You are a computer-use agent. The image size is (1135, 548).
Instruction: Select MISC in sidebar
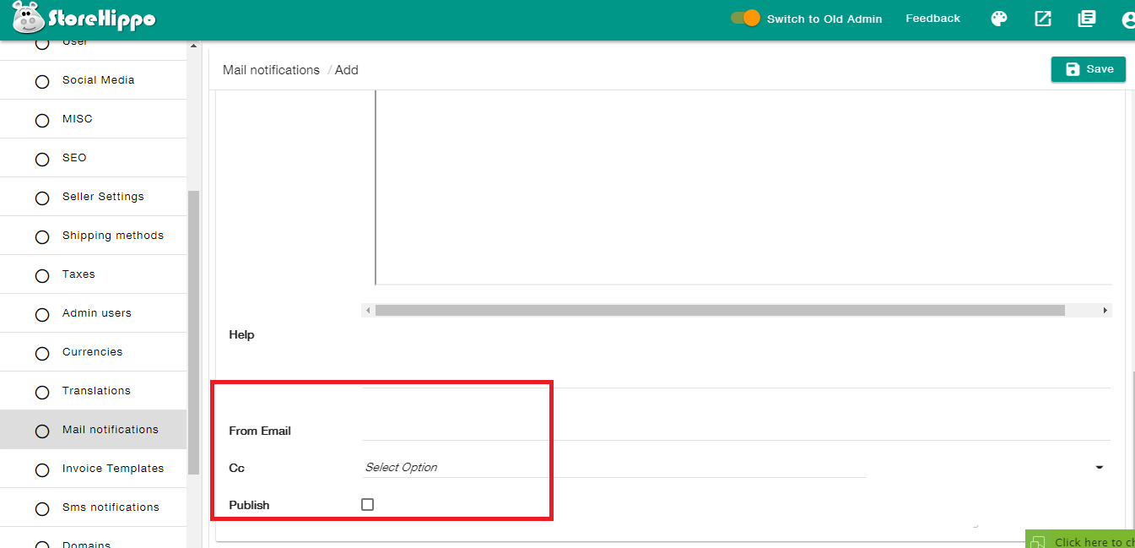(x=78, y=119)
